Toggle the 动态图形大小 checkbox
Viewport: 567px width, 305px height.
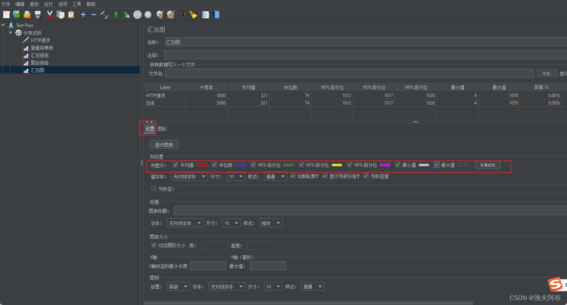point(154,245)
